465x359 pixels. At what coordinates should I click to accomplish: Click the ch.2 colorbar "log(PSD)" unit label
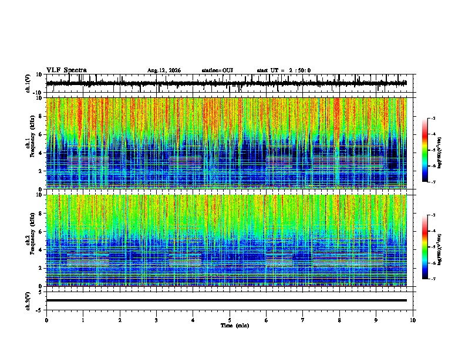[x=439, y=250]
